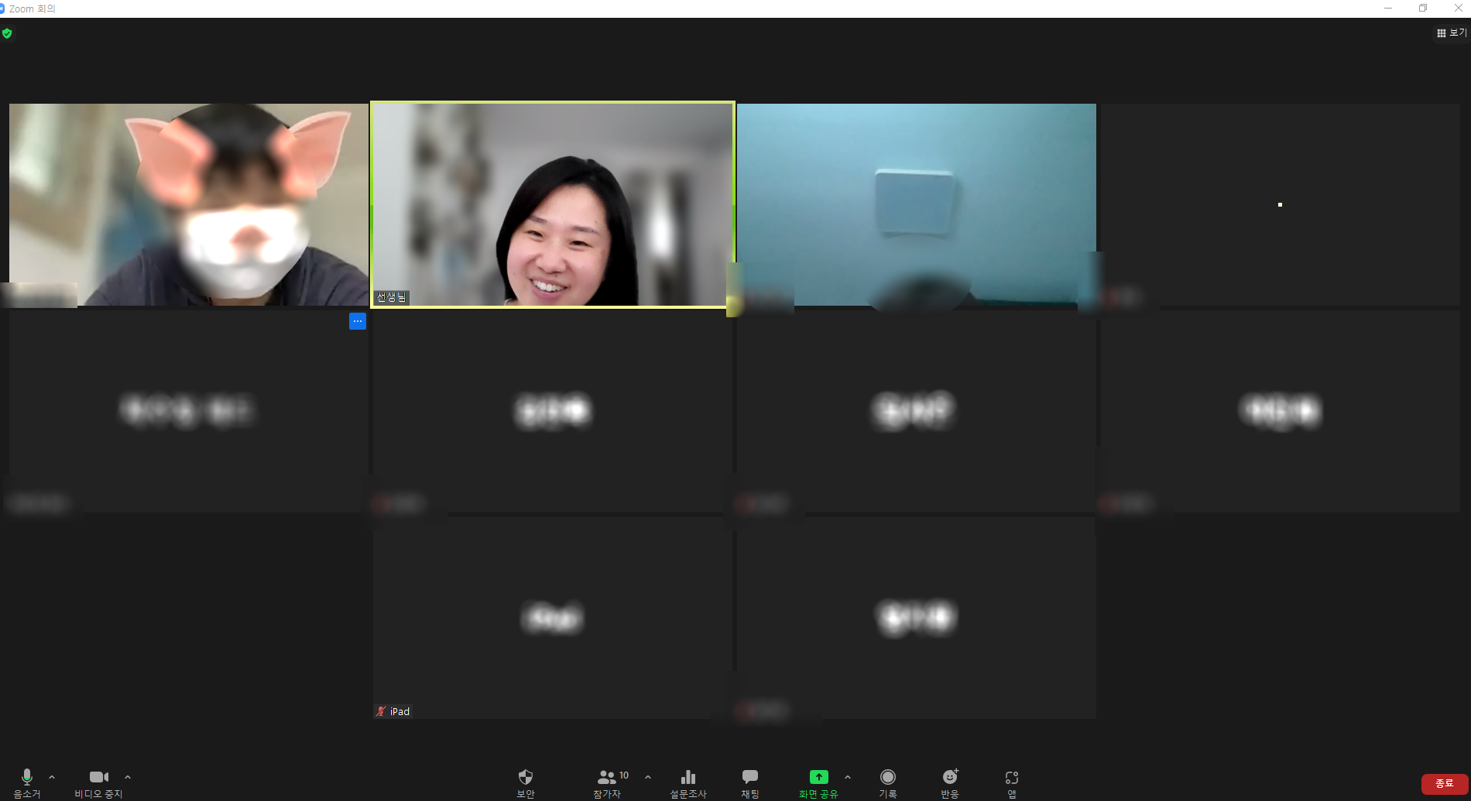This screenshot has height=801, width=1471.
Task: Expand screen share options arrow
Action: (848, 777)
